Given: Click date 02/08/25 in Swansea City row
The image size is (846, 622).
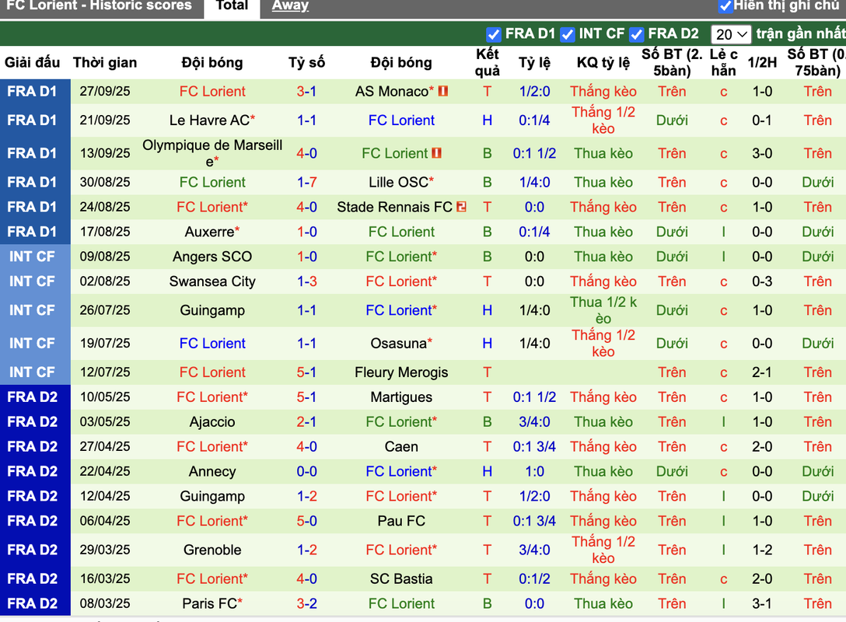Looking at the screenshot, I should pyautogui.click(x=105, y=281).
